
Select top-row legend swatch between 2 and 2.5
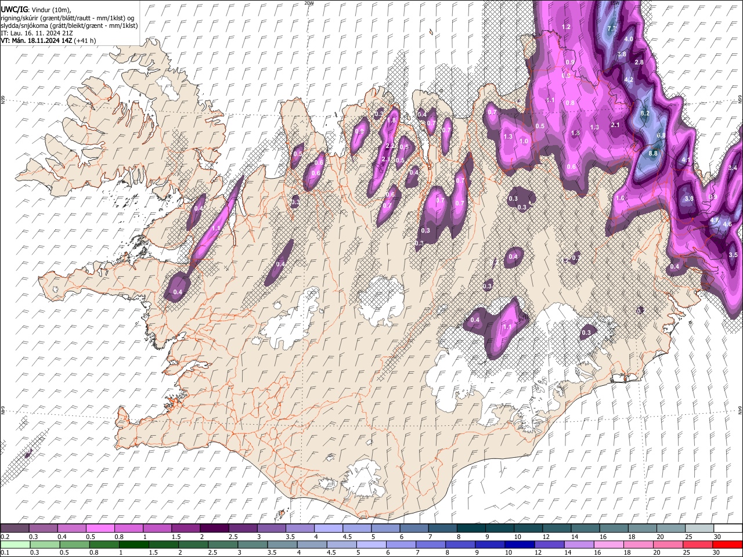click(x=214, y=529)
